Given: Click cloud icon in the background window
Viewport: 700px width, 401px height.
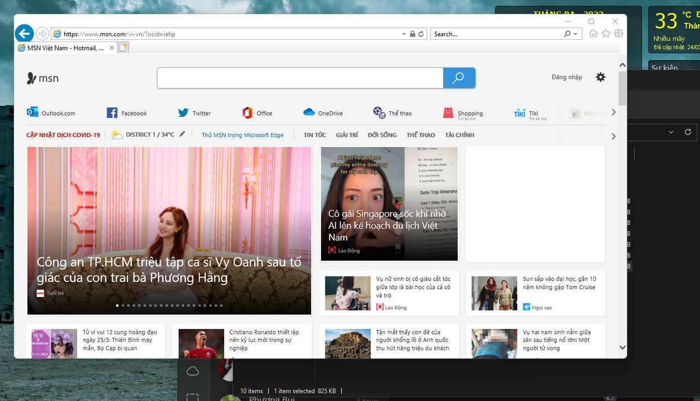Looking at the screenshot, I should tap(192, 371).
